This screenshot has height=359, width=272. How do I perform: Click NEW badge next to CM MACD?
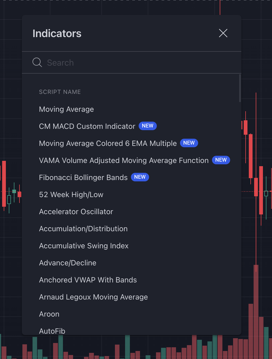148,126
